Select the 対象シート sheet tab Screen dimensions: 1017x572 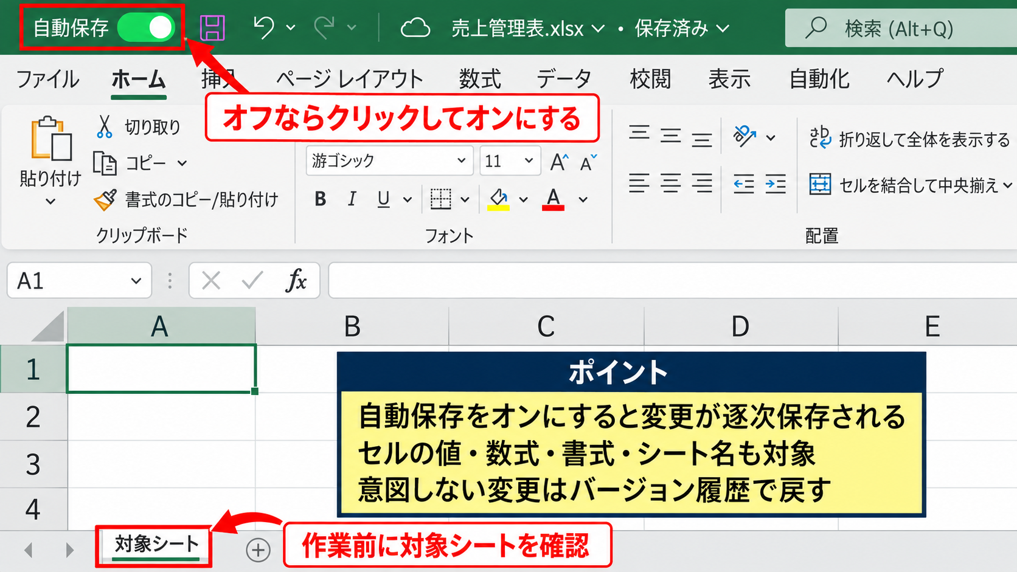pos(156,545)
